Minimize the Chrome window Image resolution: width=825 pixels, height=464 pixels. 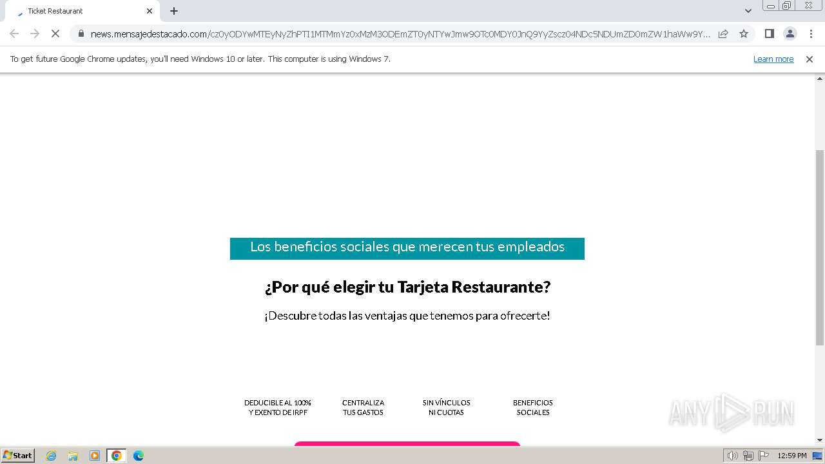coord(770,6)
